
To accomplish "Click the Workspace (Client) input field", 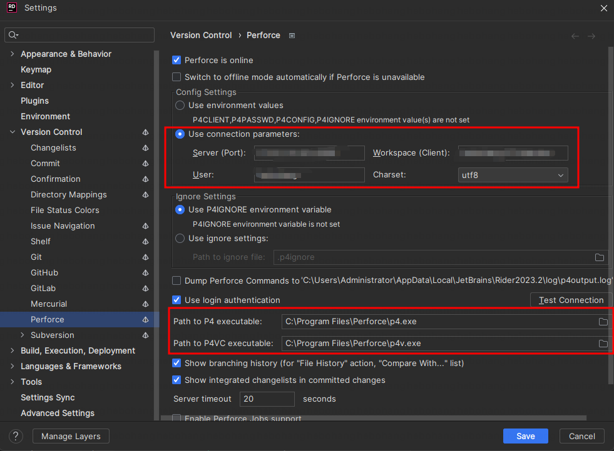I will 513,153.
